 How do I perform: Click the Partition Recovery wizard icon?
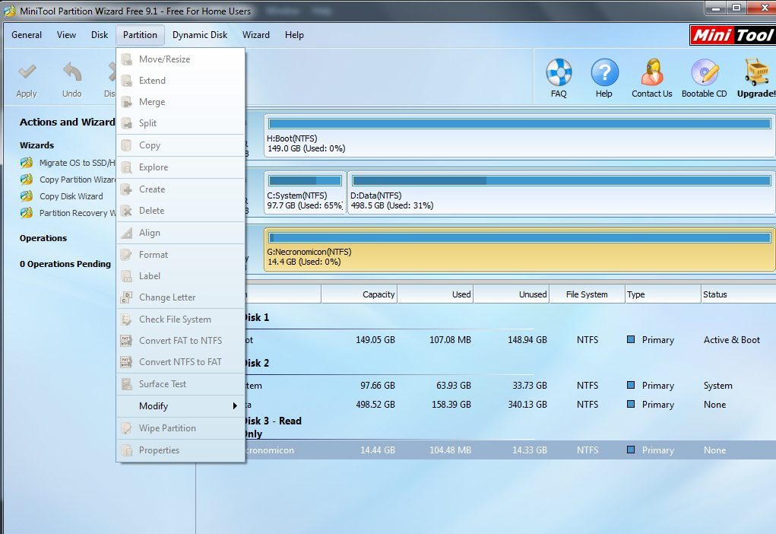(27, 213)
